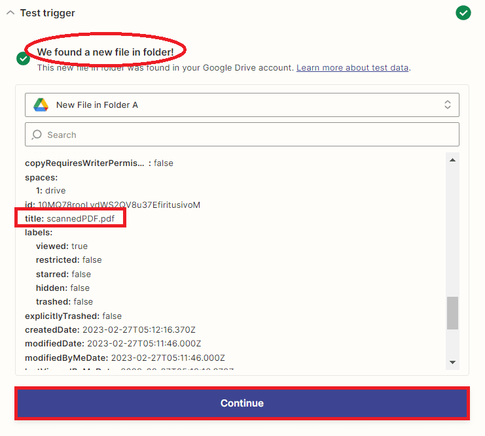The image size is (485, 436).
Task: Click the magnifying glass search icon
Action: click(x=37, y=135)
